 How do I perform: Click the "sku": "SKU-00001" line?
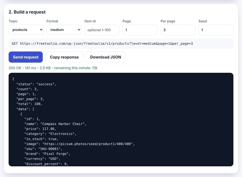point(43,149)
